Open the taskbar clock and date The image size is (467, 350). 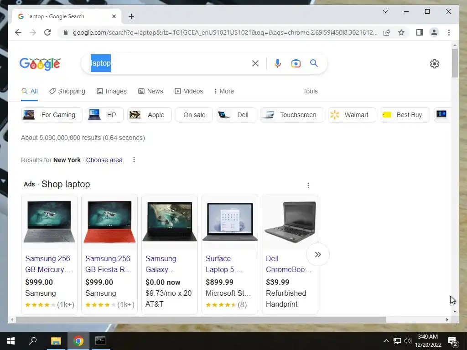pos(428,341)
